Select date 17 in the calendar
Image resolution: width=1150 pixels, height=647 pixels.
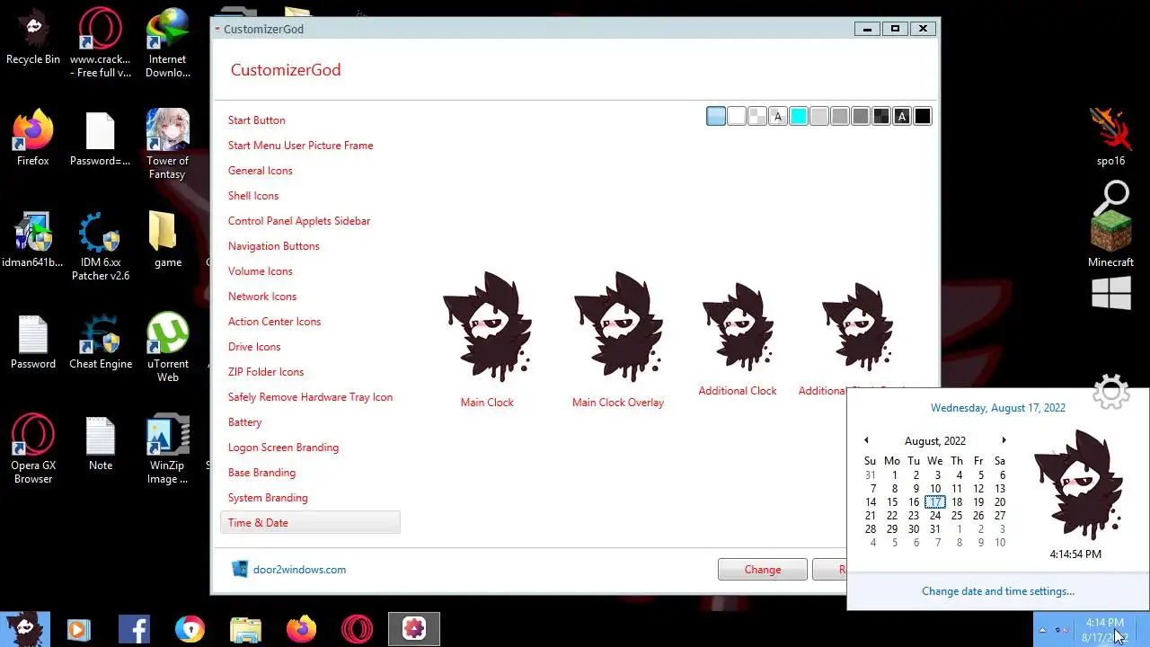[935, 502]
